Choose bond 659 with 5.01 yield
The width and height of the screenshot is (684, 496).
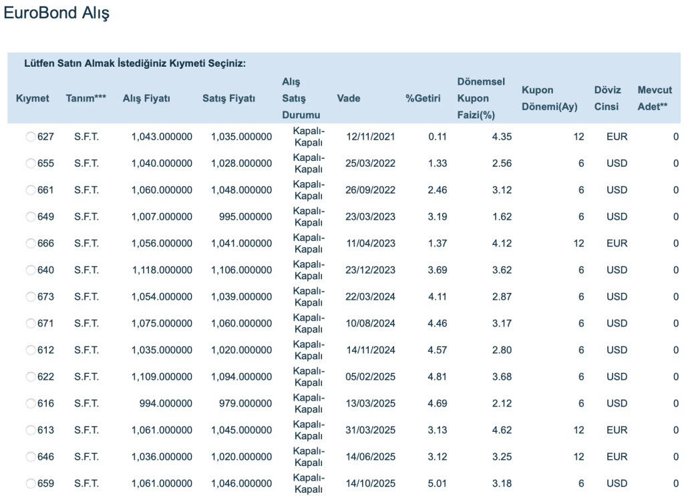tap(31, 484)
